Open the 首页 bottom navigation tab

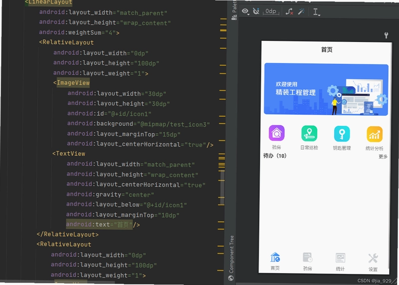(275, 261)
